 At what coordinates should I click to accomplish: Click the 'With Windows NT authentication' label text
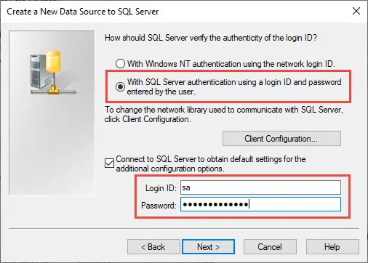point(231,64)
